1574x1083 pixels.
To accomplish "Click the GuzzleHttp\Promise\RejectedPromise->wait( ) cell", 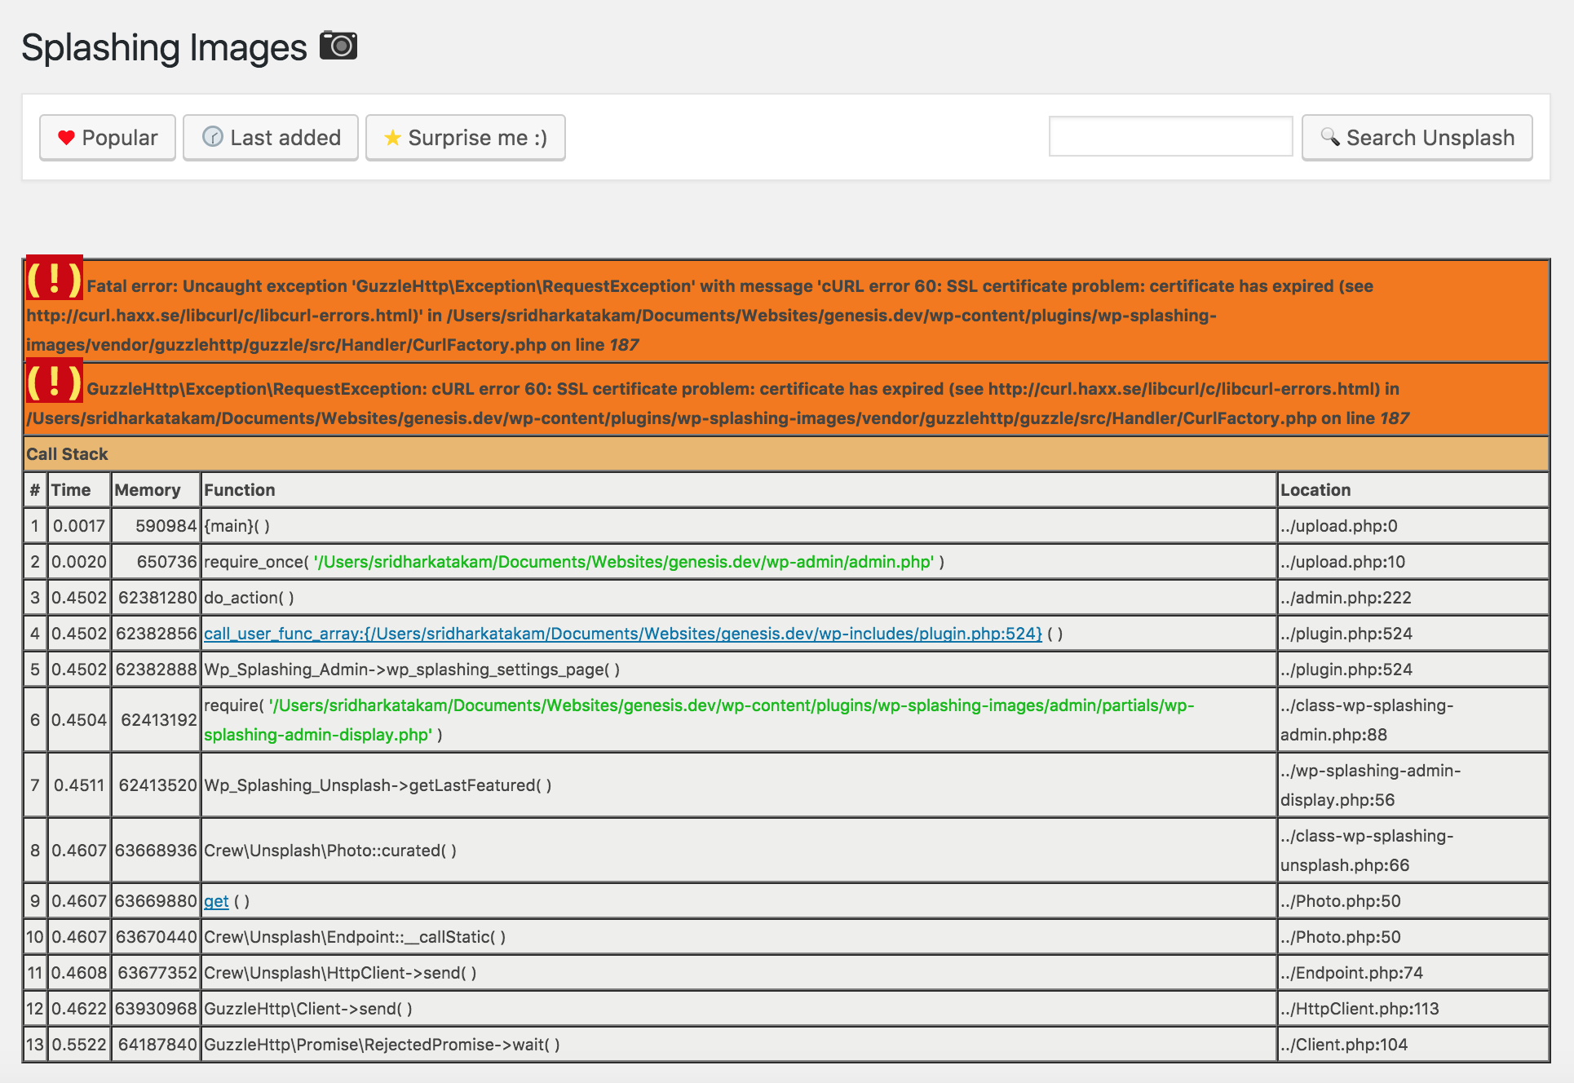I will click(x=739, y=1045).
